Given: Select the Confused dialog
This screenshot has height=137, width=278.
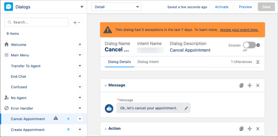Looking at the screenshot, I should click(19, 87).
